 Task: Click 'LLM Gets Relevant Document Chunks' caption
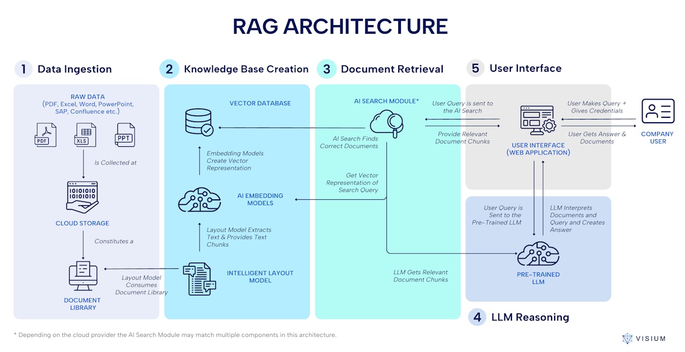pos(421,276)
